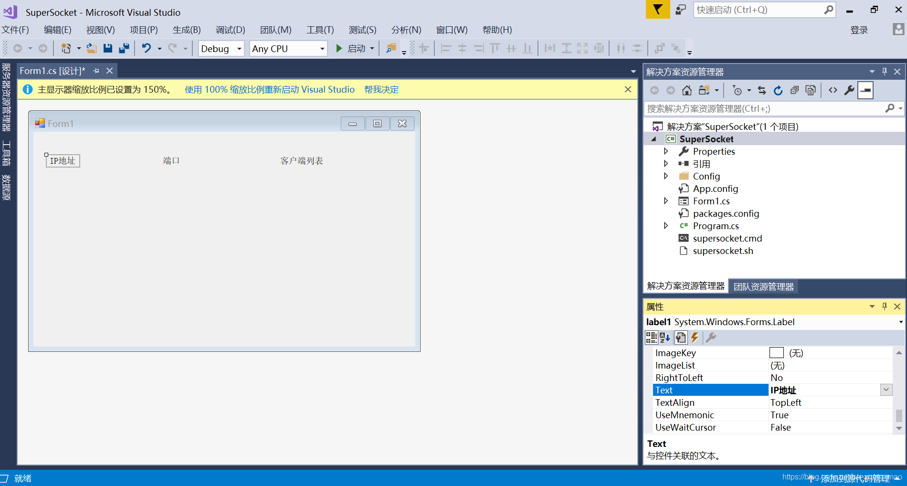
Task: Click the View Code icon in Solution Explorer
Action: (x=833, y=90)
